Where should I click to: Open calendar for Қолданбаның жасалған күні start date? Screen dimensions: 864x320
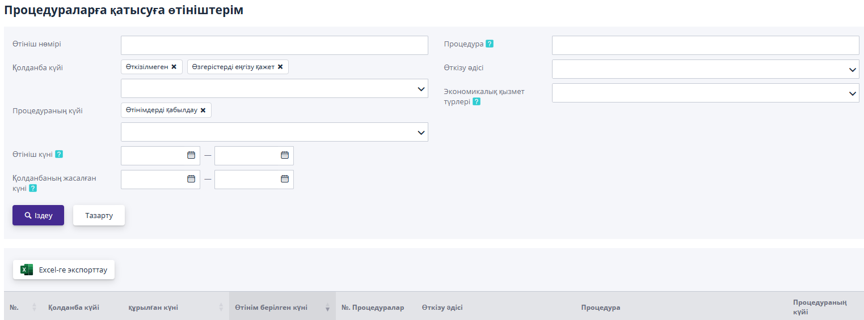191,179
